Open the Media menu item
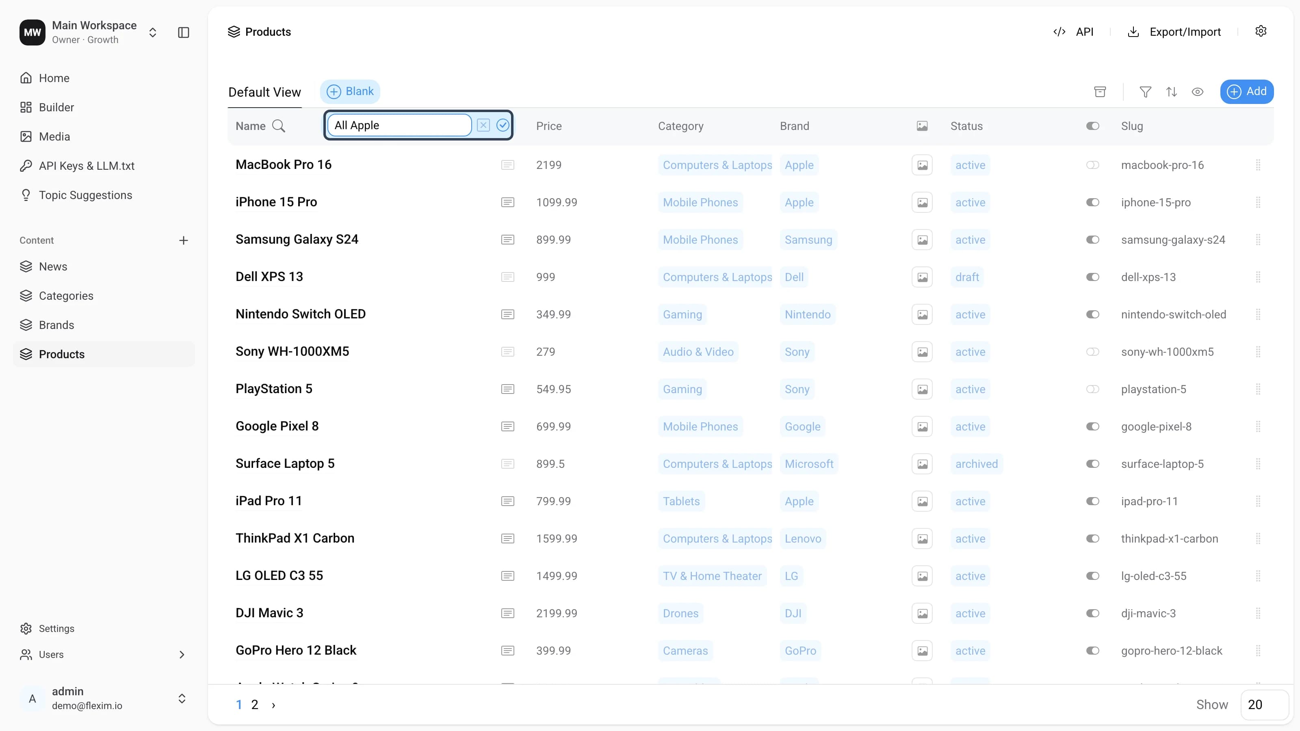This screenshot has height=731, width=1300. tap(104, 137)
